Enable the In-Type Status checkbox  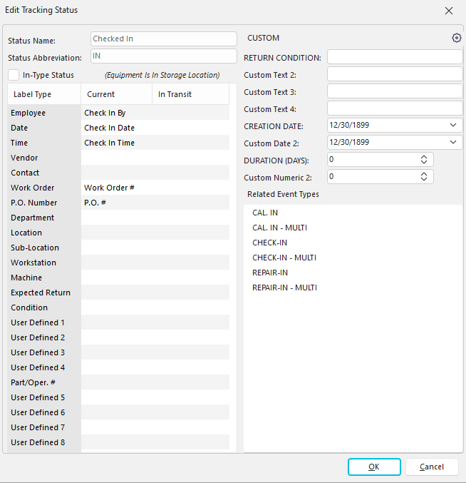[x=14, y=75]
